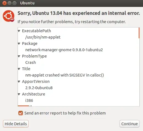This screenshot has width=143, height=131.
Task: Select the /usr/bin/nm-applet value
Action: pos(43,37)
